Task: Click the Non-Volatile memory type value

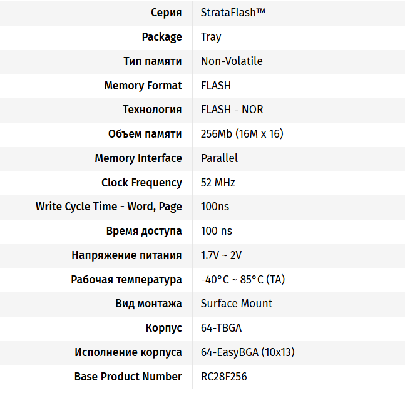Action: 232,61
